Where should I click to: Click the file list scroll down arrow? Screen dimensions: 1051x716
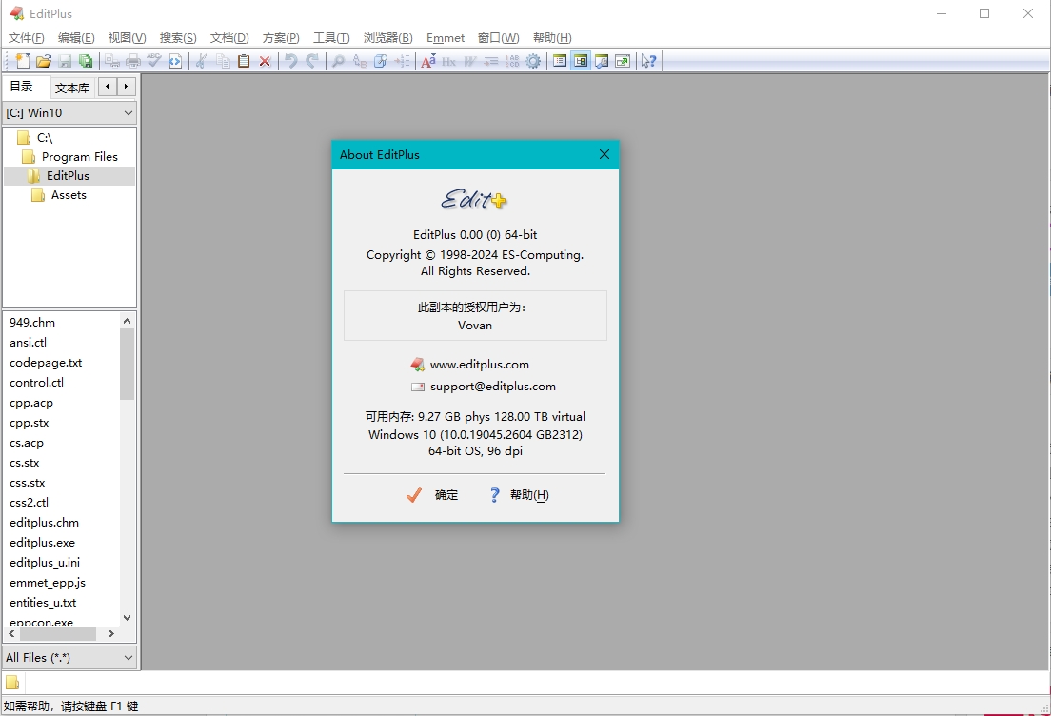coord(128,617)
